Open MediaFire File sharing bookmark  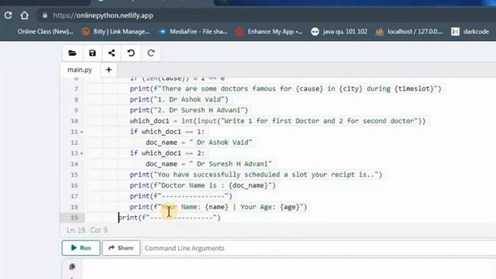pyautogui.click(x=193, y=32)
